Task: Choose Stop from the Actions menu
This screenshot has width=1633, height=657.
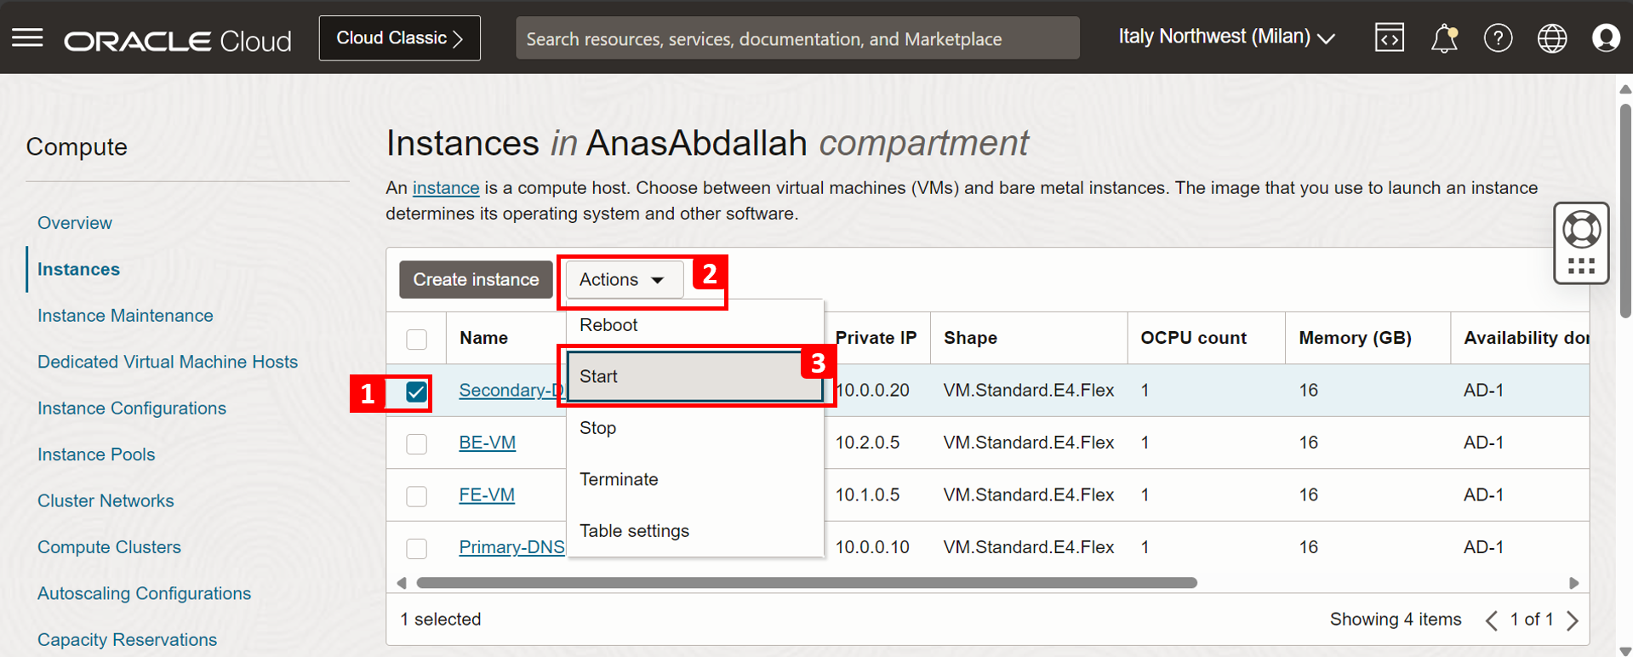Action: pyautogui.click(x=694, y=428)
